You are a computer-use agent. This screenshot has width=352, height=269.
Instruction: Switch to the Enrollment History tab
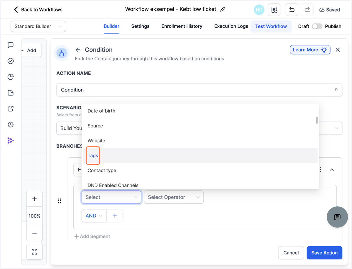point(182,26)
